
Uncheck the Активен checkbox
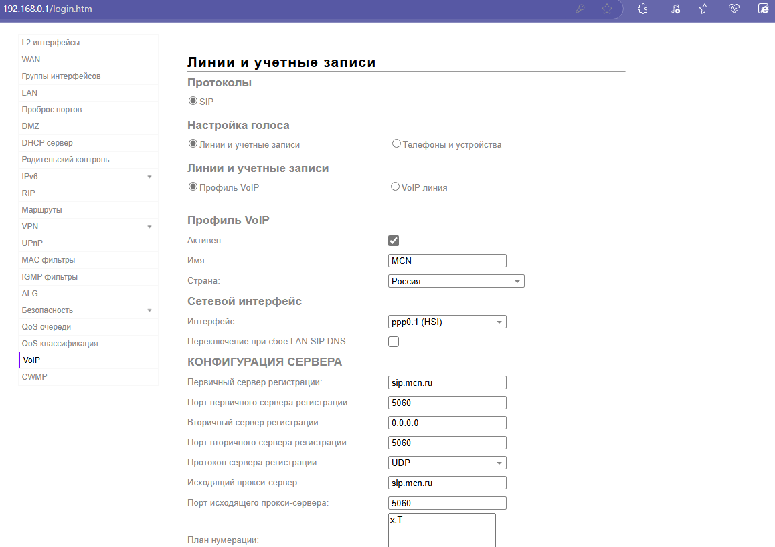click(394, 240)
